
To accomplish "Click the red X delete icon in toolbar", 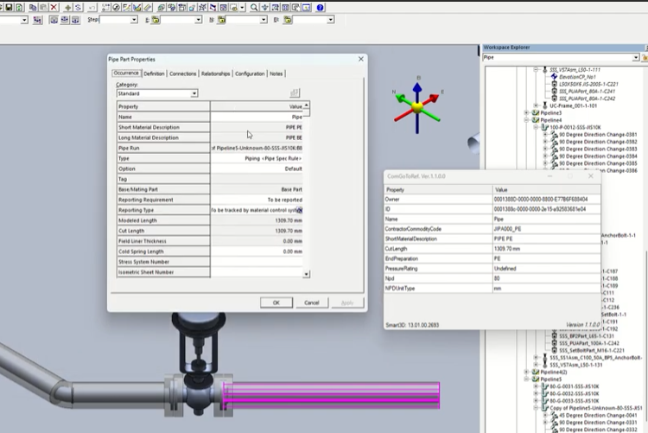I will coord(54,7).
